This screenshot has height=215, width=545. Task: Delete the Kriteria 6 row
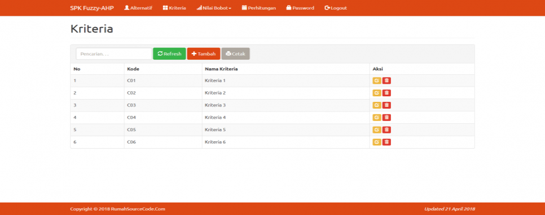point(386,142)
